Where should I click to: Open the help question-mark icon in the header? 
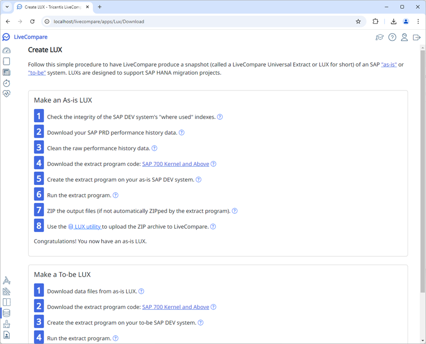[x=392, y=37]
